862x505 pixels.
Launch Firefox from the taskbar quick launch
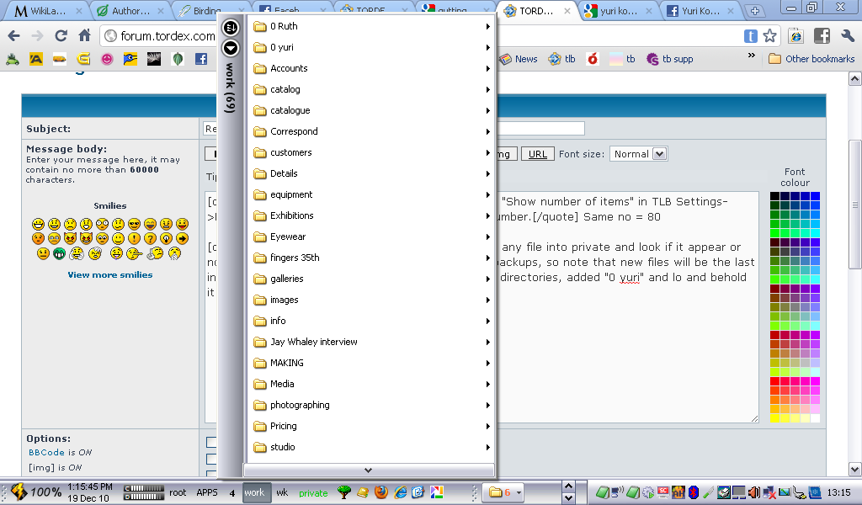pyautogui.click(x=381, y=492)
